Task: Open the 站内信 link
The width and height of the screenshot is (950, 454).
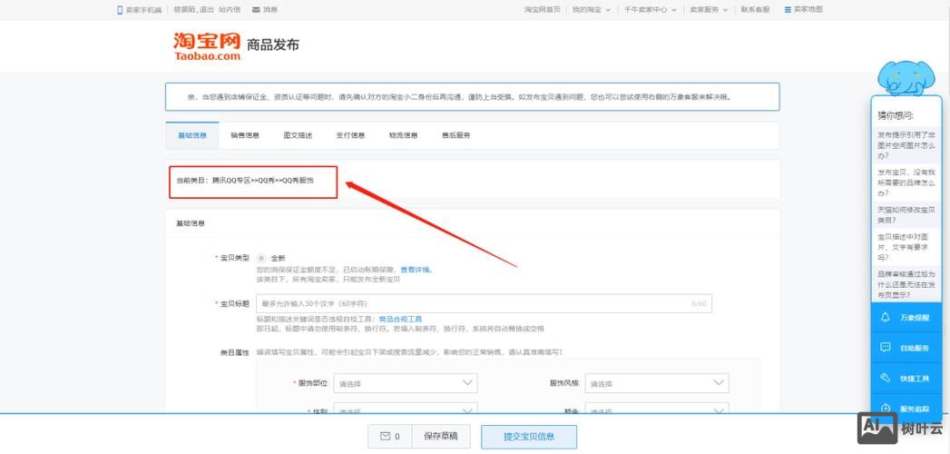Action: [229, 10]
